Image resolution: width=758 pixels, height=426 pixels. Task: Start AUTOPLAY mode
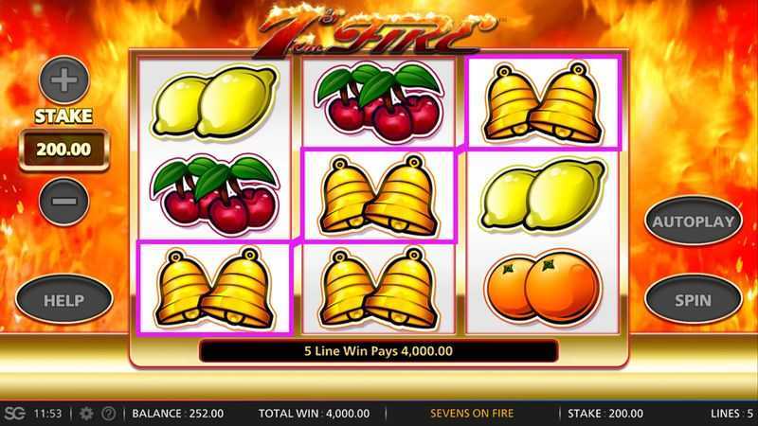694,222
